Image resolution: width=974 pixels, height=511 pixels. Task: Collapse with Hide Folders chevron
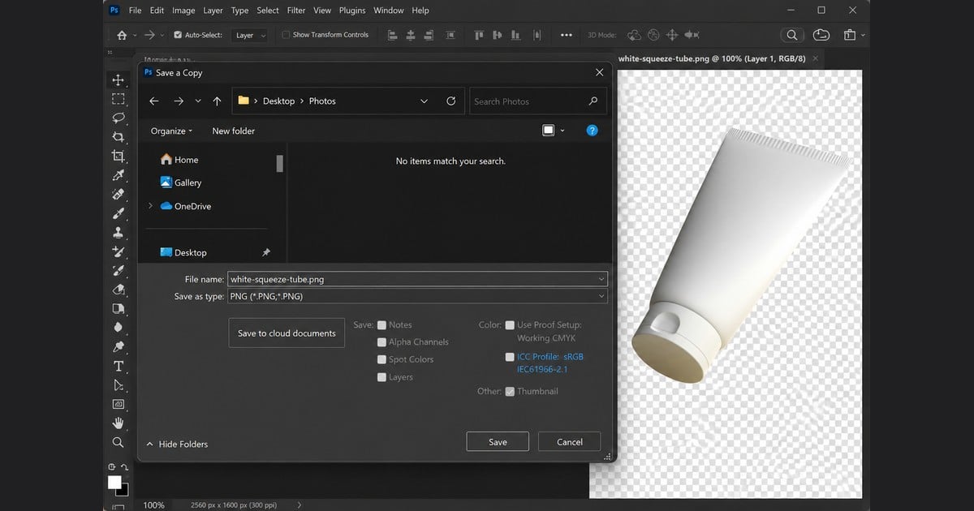[x=149, y=444]
